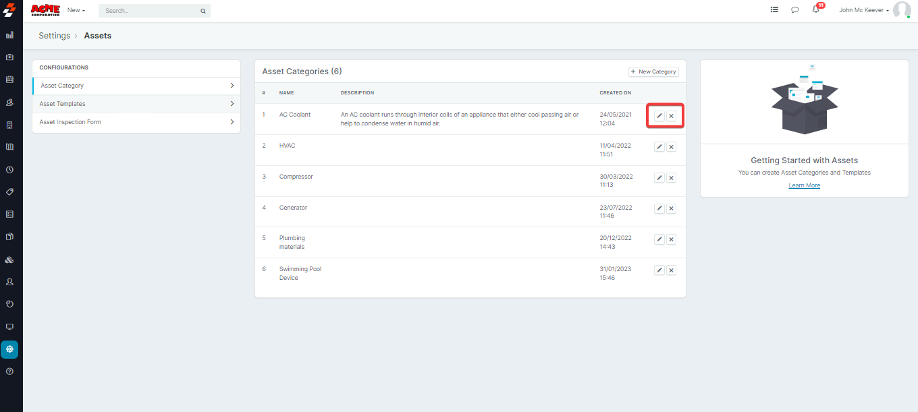918x412 pixels.
Task: Open the bar chart dashboard icon in sidebar
Action: (x=9, y=34)
